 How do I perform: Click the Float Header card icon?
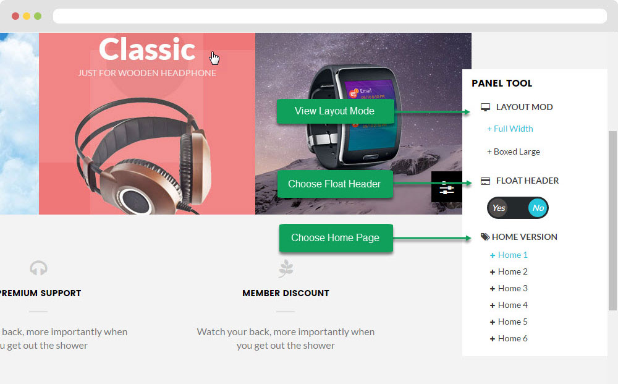click(486, 181)
